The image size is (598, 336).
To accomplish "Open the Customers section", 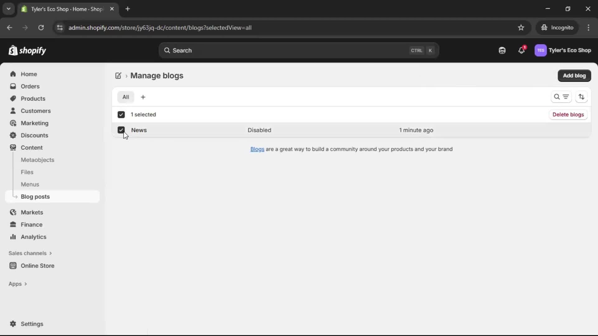I will (36, 111).
